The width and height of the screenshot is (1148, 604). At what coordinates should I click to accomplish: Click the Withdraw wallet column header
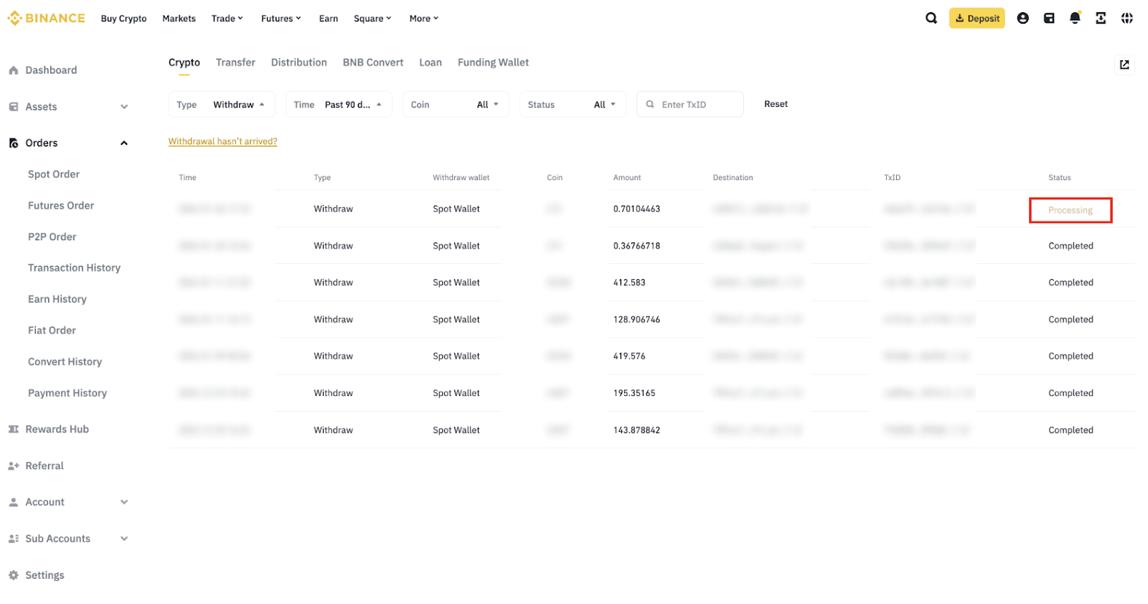tap(461, 178)
